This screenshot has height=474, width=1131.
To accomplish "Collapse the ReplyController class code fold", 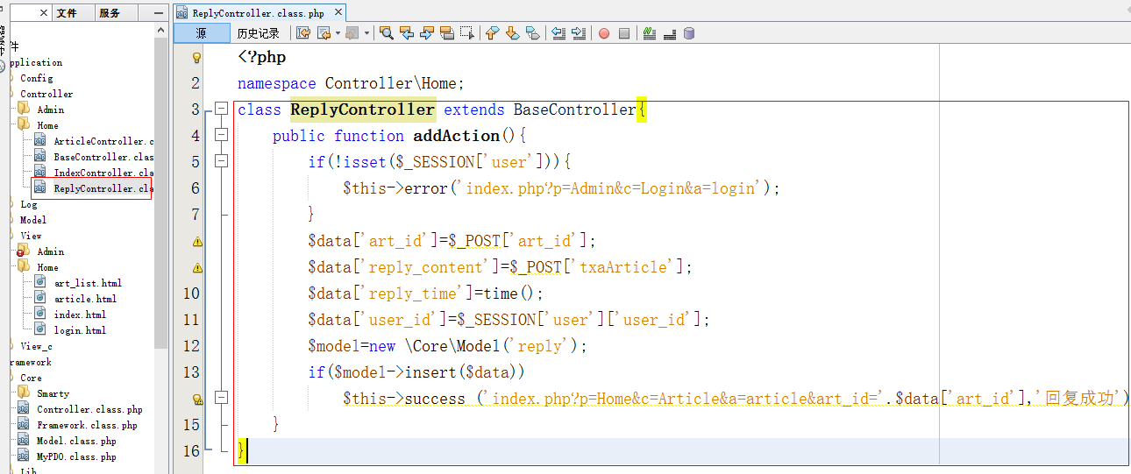I will pyautogui.click(x=221, y=110).
